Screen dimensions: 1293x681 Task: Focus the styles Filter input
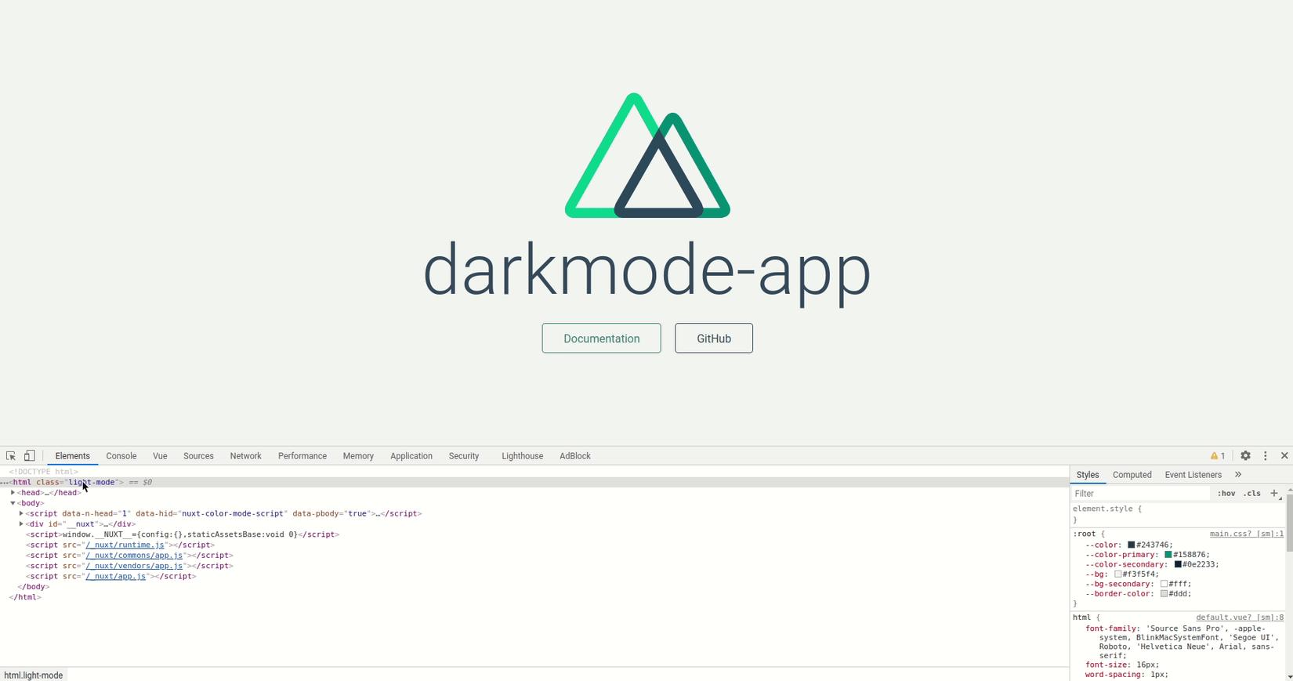[x=1140, y=494]
